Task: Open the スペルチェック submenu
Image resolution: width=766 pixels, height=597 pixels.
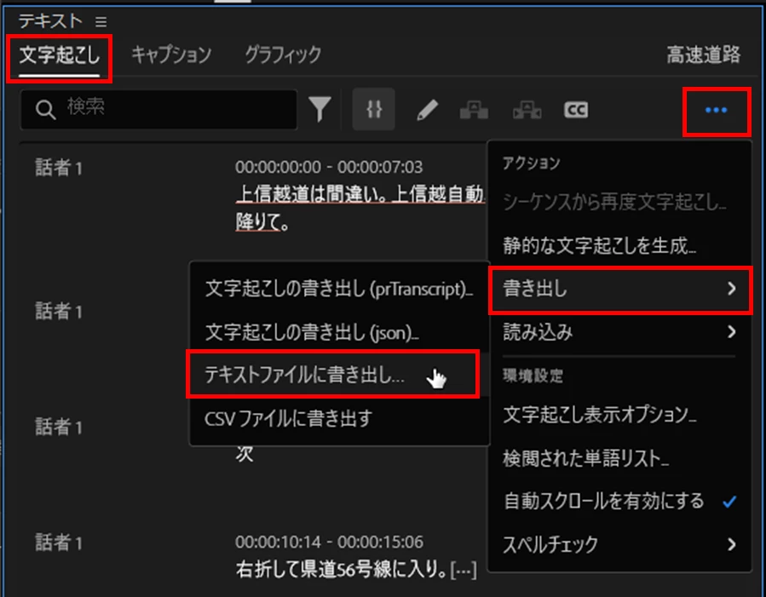Action: click(619, 544)
